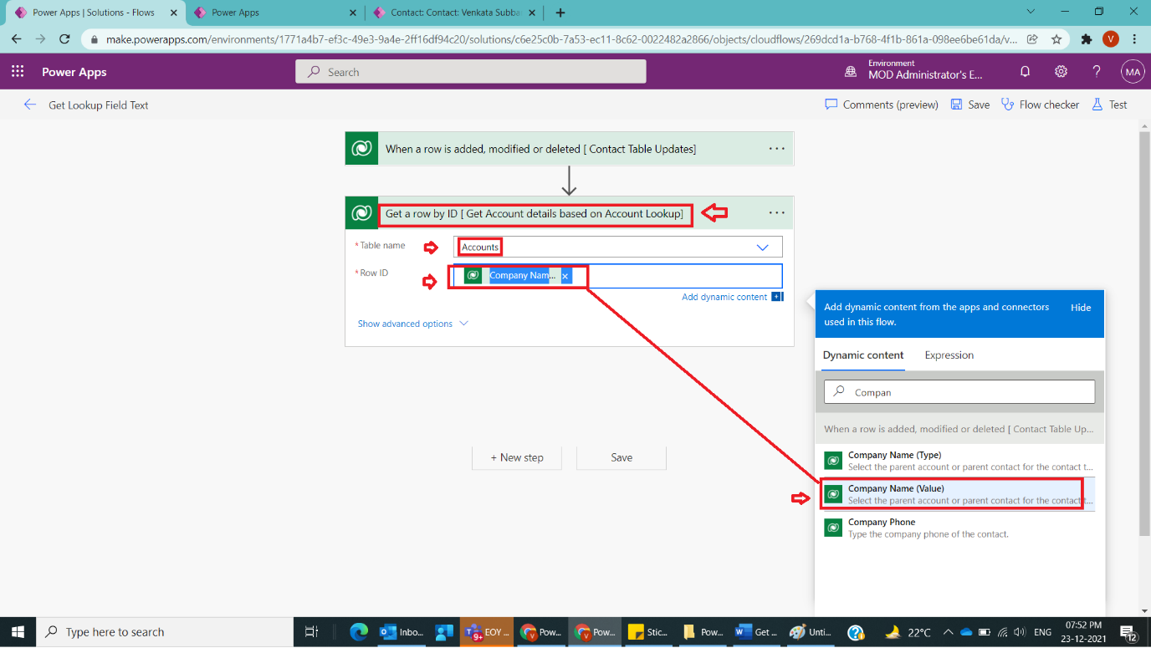Click the New step button
This screenshot has height=648, width=1151.
[x=517, y=457]
